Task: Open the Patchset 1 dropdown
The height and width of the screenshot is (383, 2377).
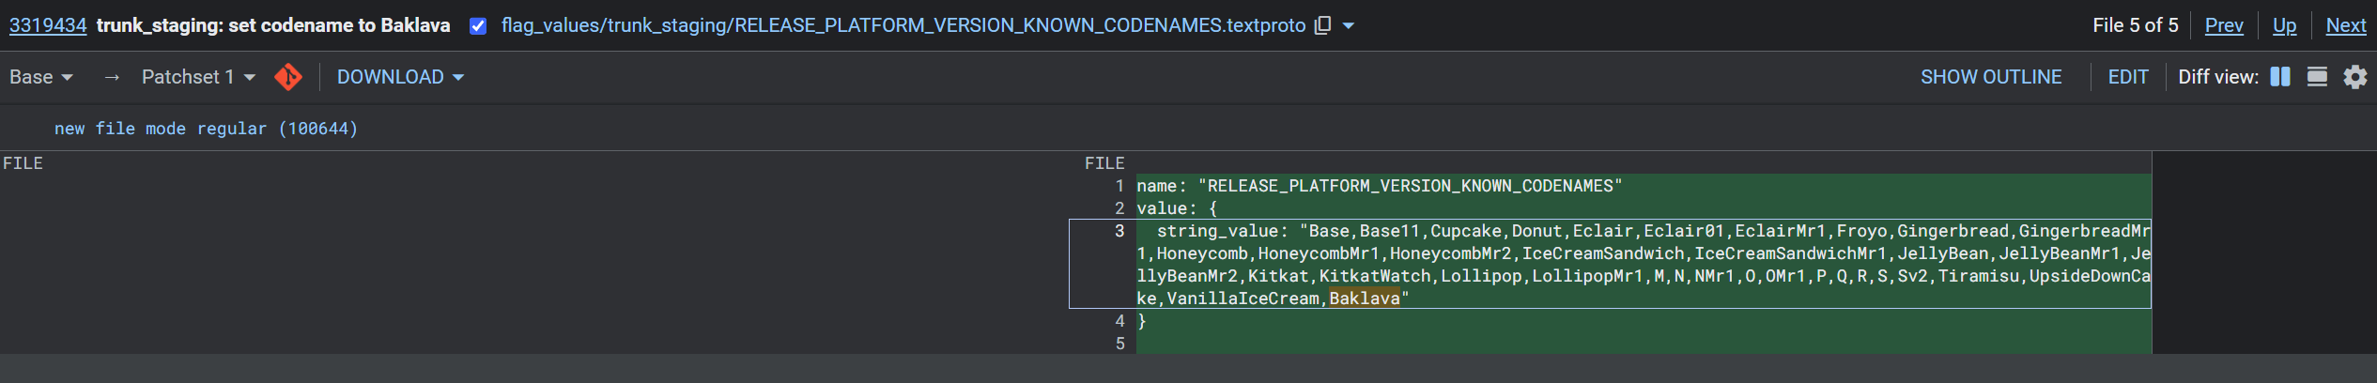Action: pyautogui.click(x=198, y=77)
